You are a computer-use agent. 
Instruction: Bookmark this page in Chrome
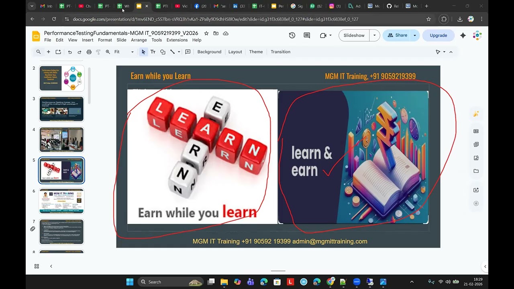point(428,19)
